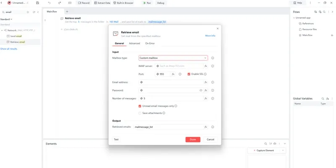
Task: Click Show all results link
Action: 9,49
